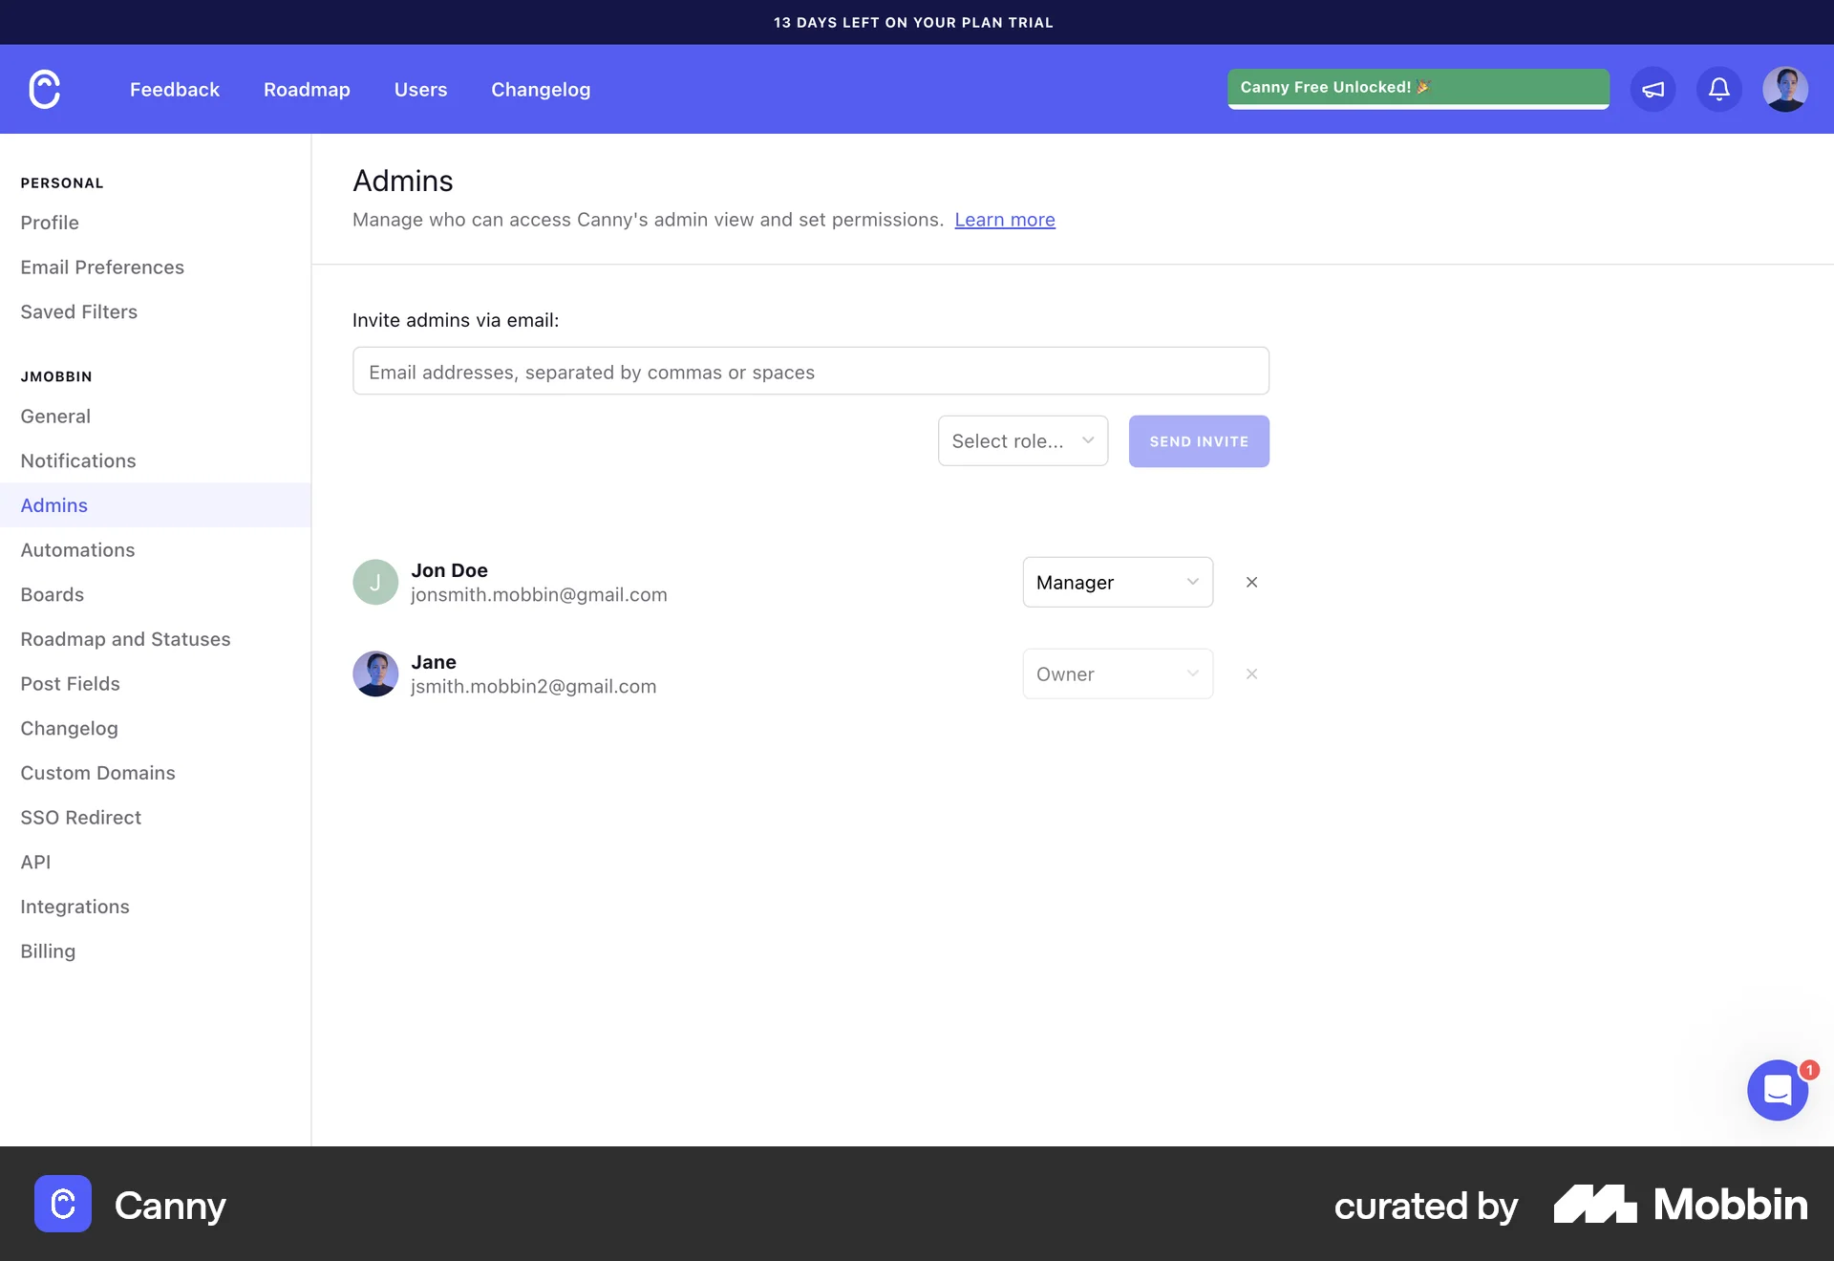Viewport: 1834px width, 1261px height.
Task: Open the Intercom chat bubble
Action: pyautogui.click(x=1777, y=1090)
